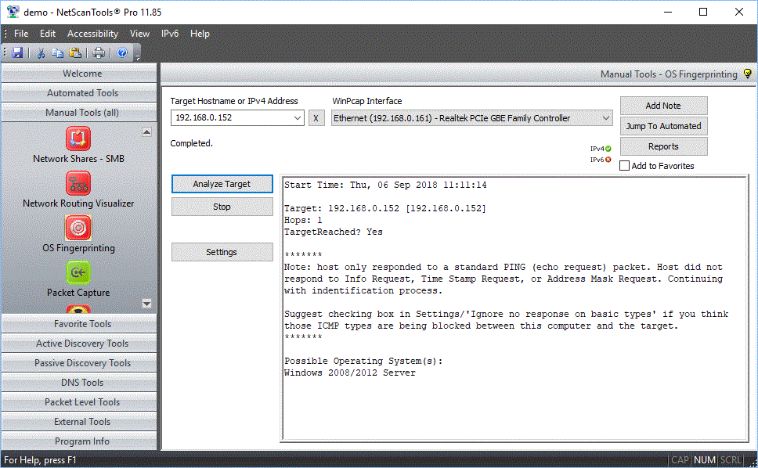Image resolution: width=758 pixels, height=468 pixels.
Task: Click the CAP indicator in status bar
Action: (x=680, y=460)
